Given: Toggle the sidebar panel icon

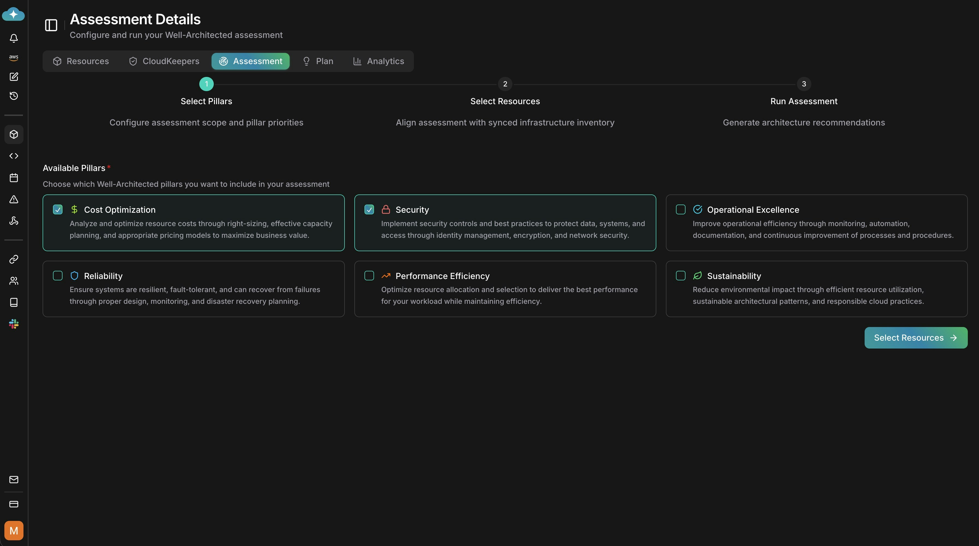Looking at the screenshot, I should pos(51,25).
